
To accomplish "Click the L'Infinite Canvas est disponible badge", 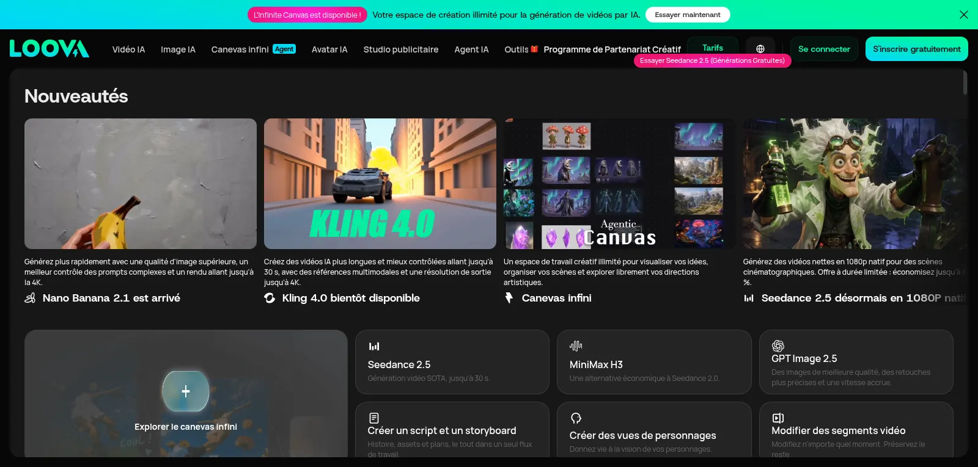I will [307, 15].
